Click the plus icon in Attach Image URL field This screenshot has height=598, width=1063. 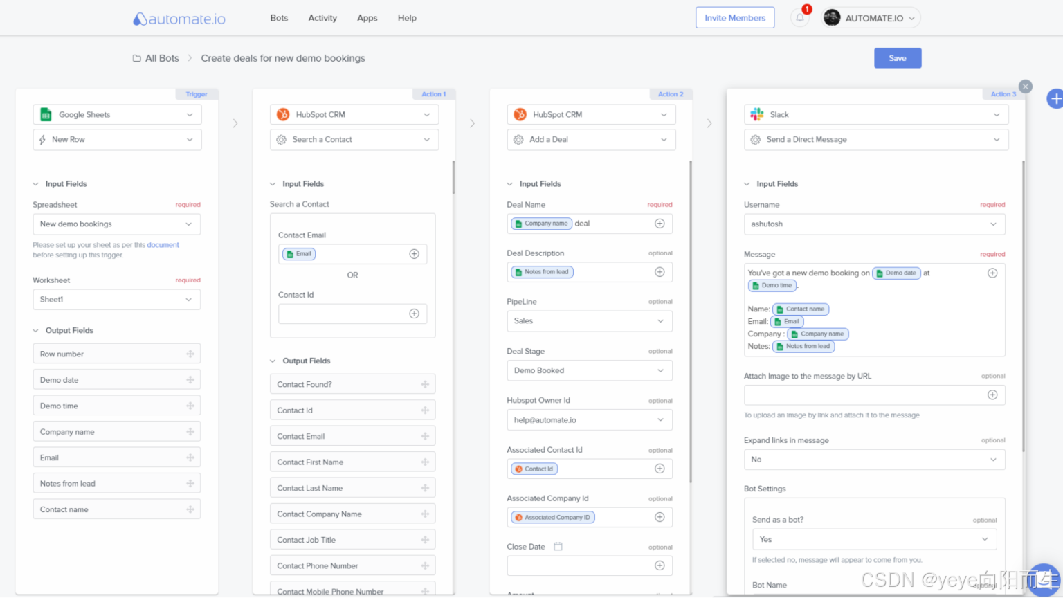click(992, 395)
